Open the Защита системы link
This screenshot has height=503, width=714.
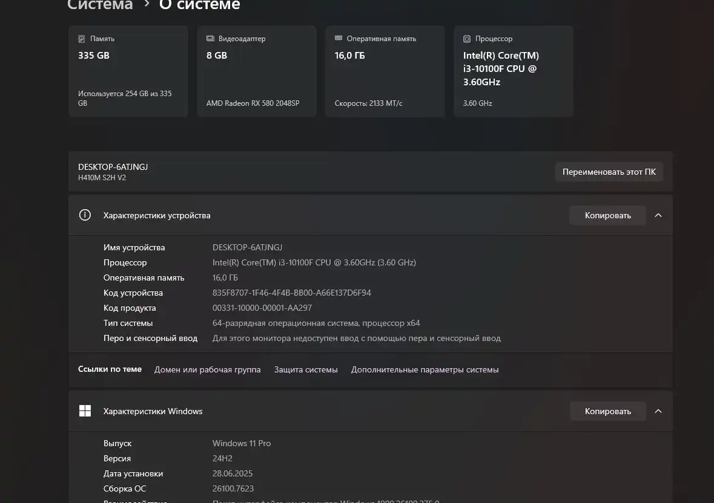click(306, 369)
